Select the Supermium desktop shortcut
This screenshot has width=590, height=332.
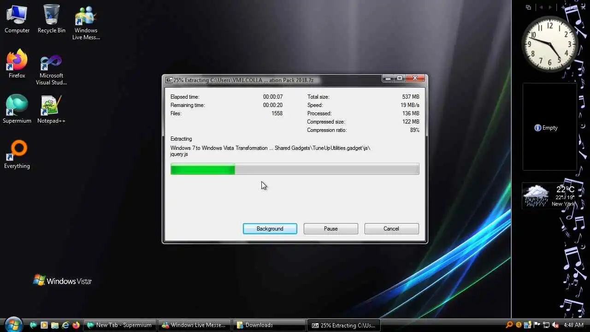tap(17, 109)
